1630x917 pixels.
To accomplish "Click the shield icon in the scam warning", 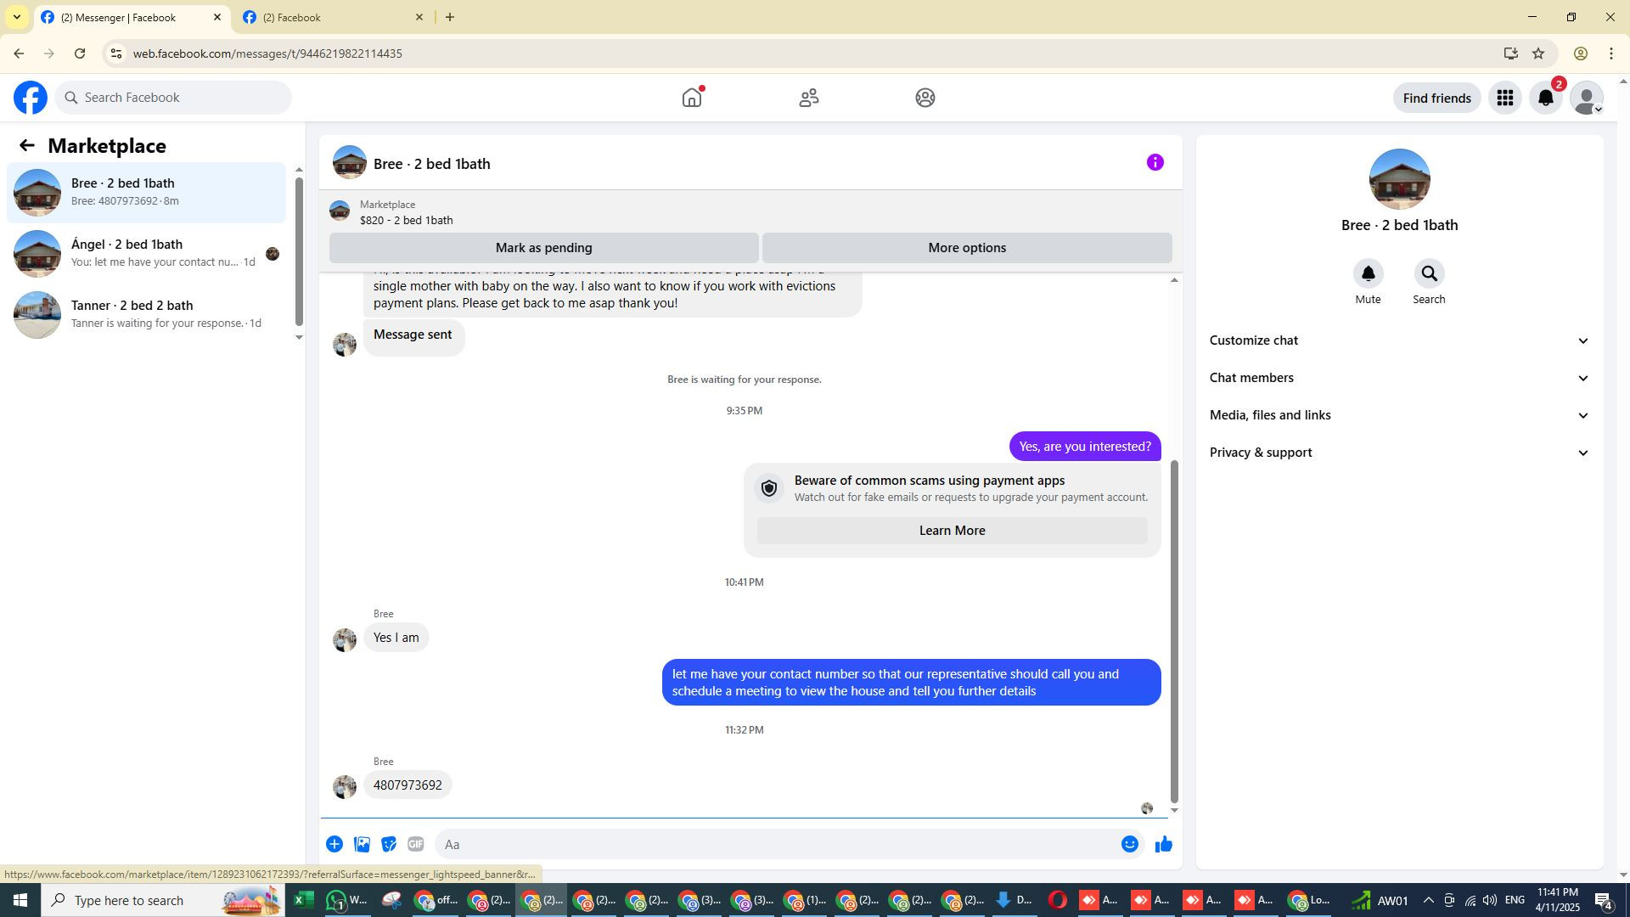I will pos(769,488).
